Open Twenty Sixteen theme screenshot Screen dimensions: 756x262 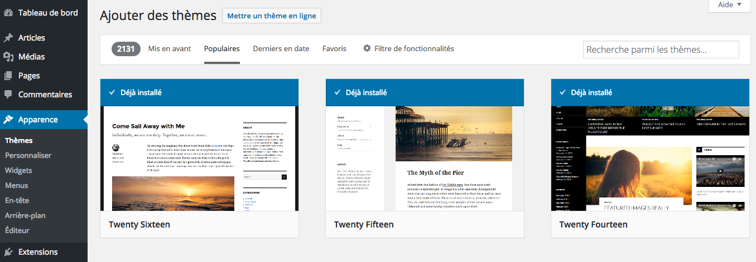click(199, 159)
